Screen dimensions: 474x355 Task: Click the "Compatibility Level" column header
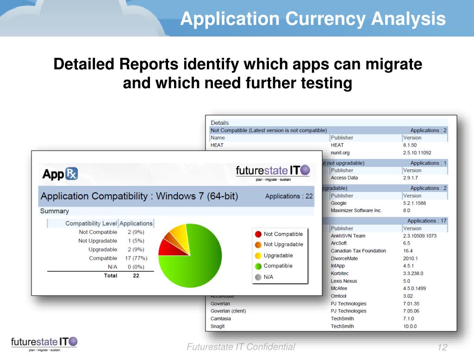tap(91, 223)
